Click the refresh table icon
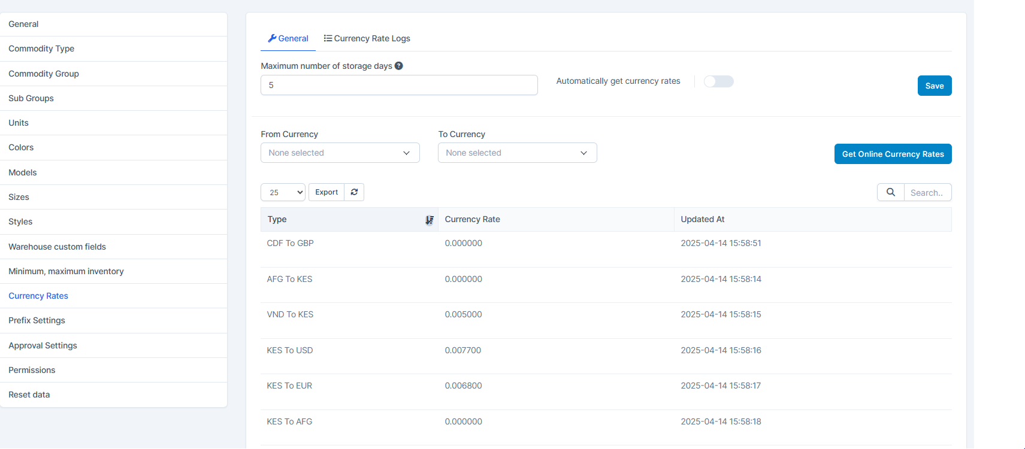 (x=354, y=192)
